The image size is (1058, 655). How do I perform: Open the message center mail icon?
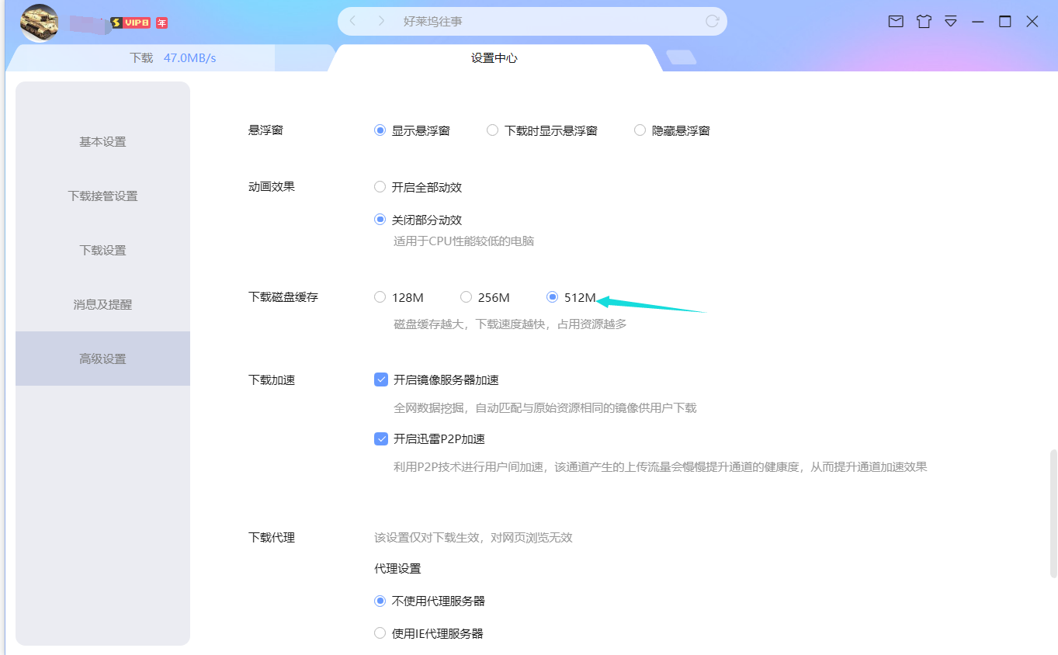click(x=895, y=21)
